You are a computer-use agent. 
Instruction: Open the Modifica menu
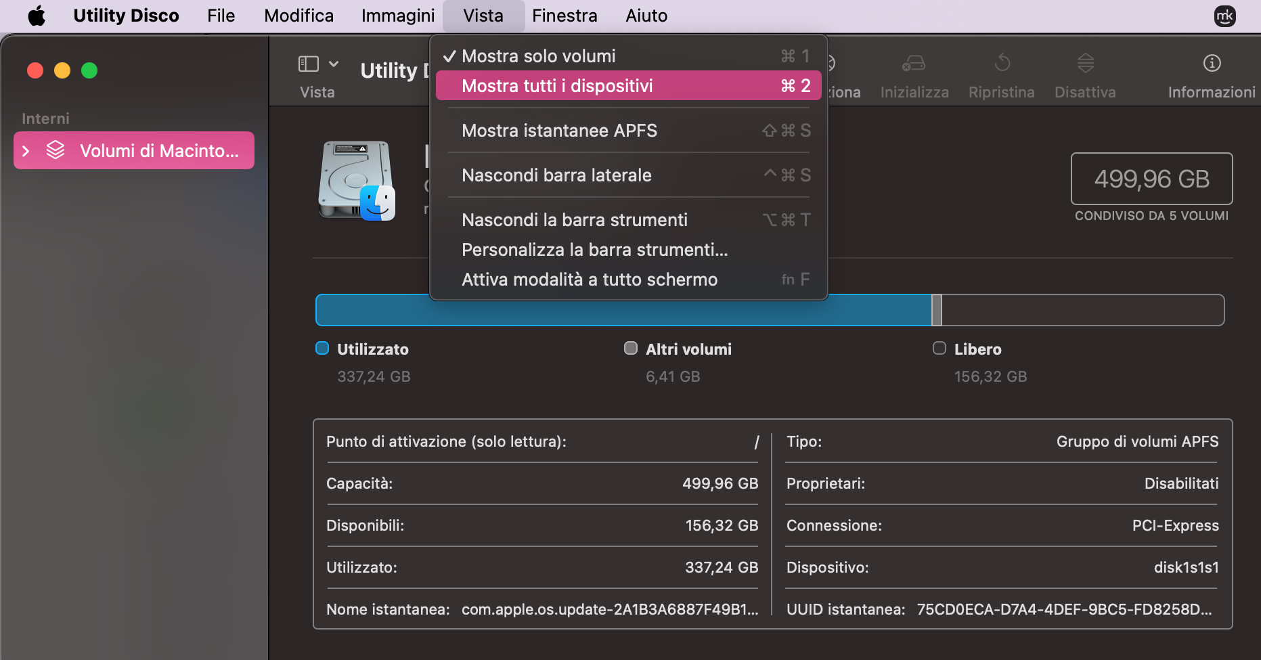click(298, 16)
